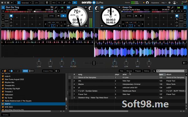The height and width of the screenshot is (117, 188).
Task: Toggle the day mode sun icon
Action: [x=12, y=2]
